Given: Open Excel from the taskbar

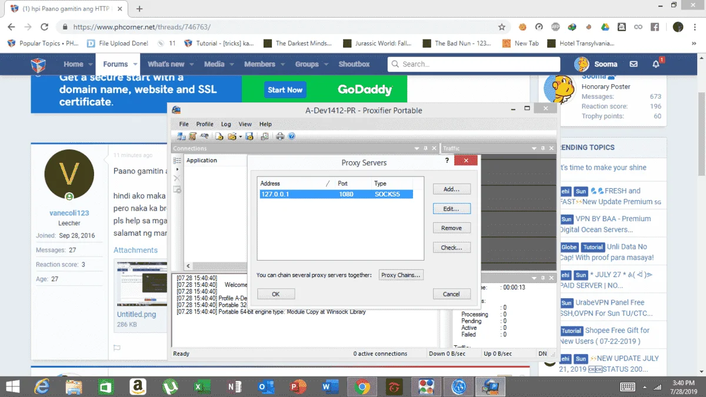Looking at the screenshot, I should tap(202, 386).
